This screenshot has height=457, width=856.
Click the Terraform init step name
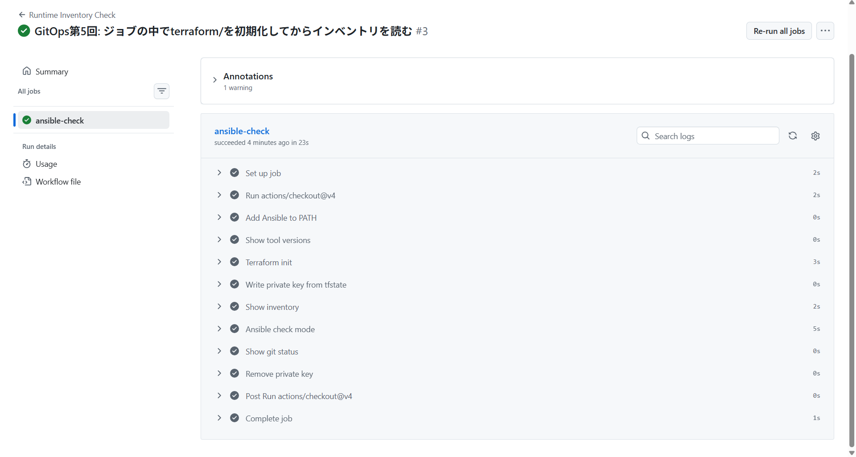[x=269, y=263]
